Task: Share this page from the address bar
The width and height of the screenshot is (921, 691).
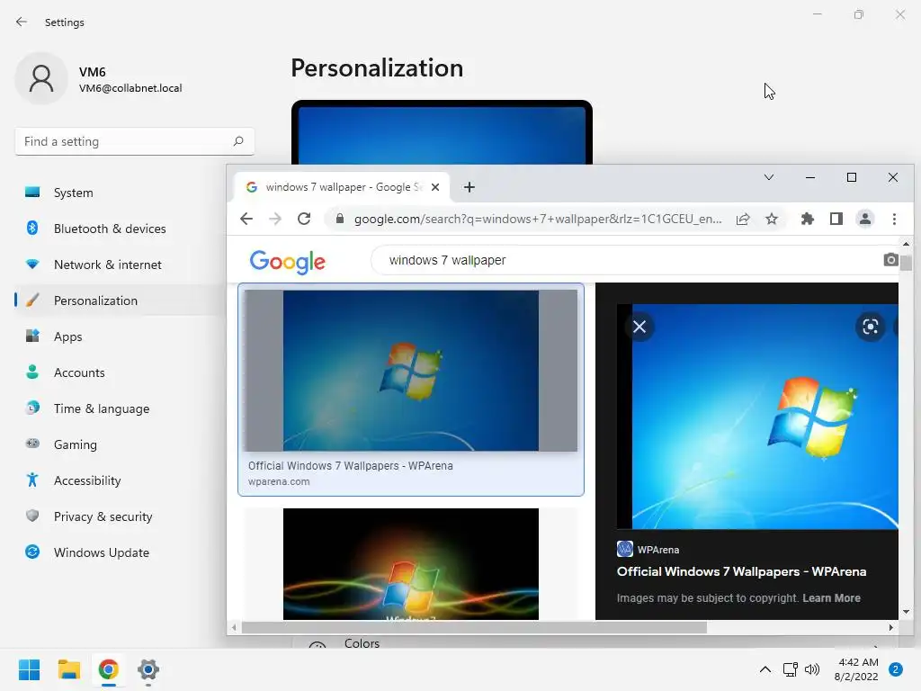Action: tap(743, 220)
